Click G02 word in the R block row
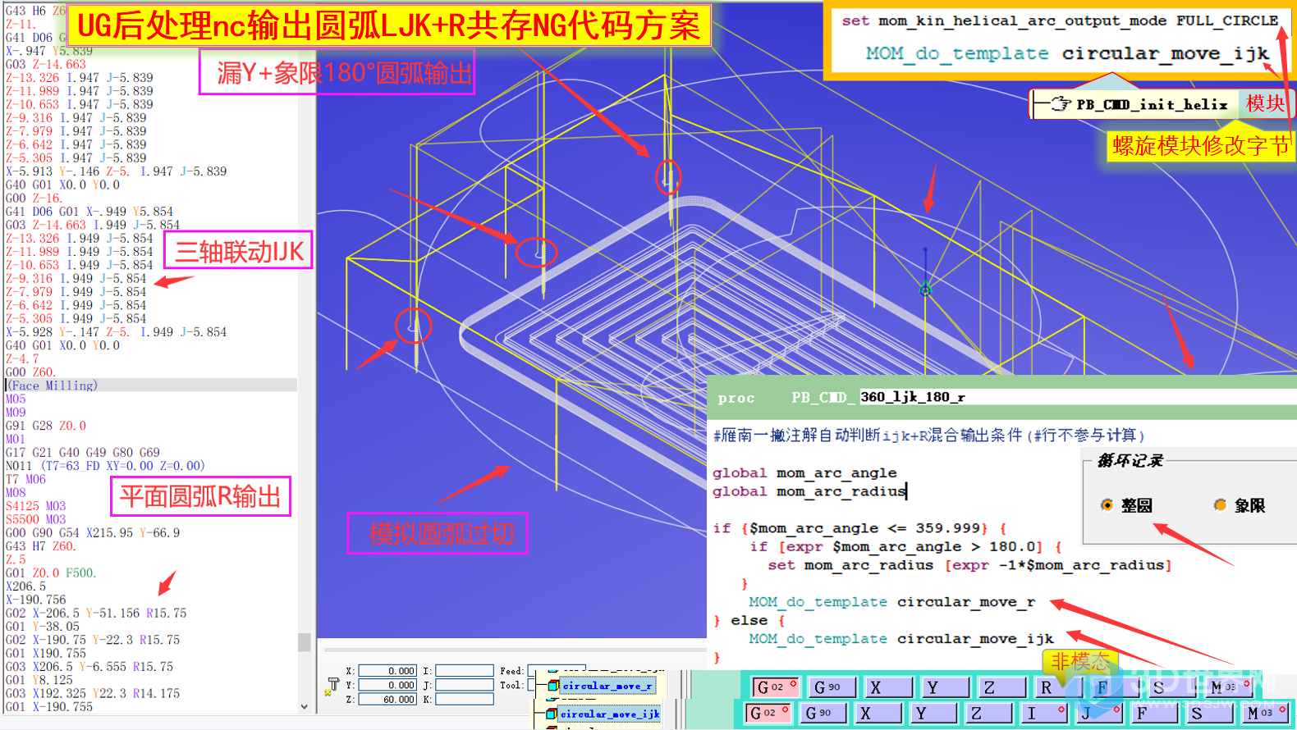1297x730 pixels. pos(775,687)
